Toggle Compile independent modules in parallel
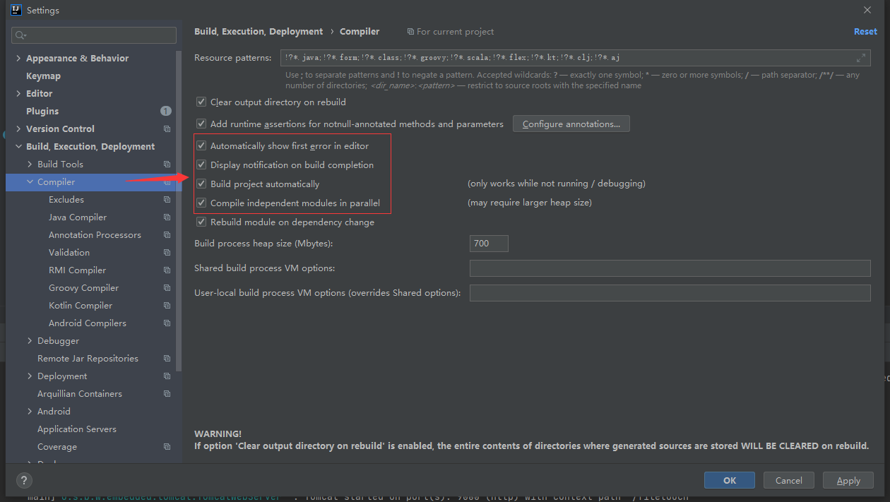Image resolution: width=890 pixels, height=502 pixels. 201,203
